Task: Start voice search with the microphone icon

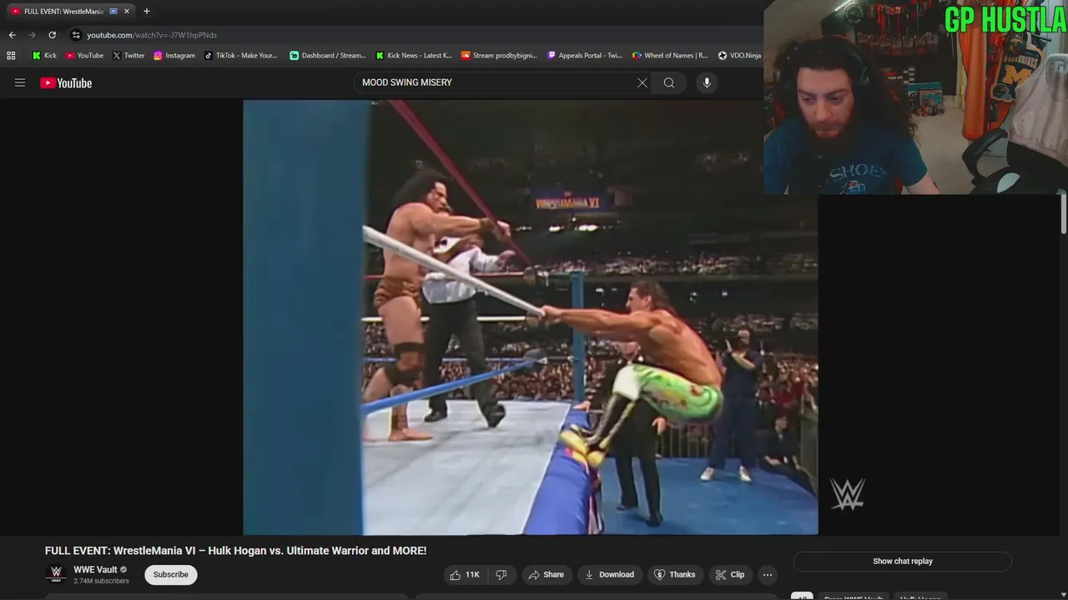Action: point(707,82)
